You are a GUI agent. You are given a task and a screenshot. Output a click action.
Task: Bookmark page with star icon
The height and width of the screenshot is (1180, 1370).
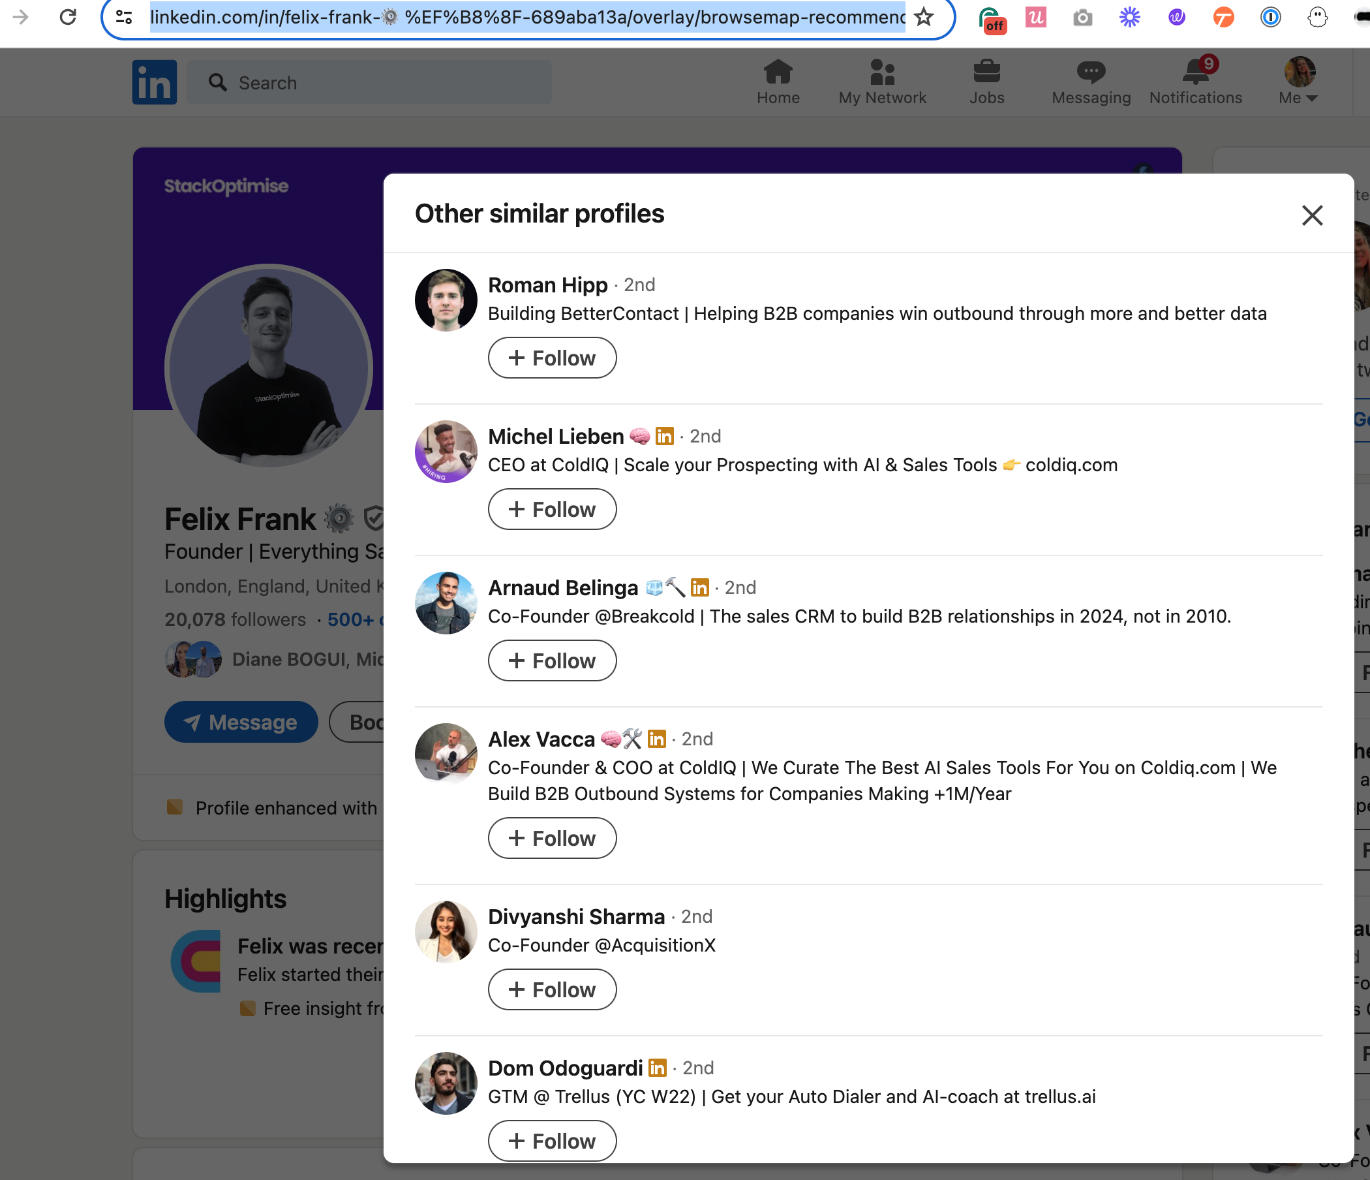tap(924, 17)
